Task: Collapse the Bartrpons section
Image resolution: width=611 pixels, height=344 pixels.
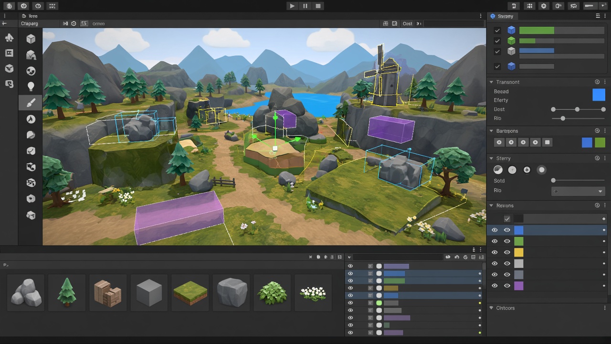Action: click(491, 131)
